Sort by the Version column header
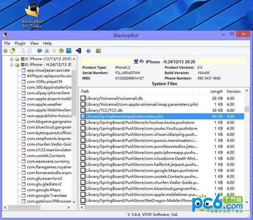Screen dimensions: 253x220 click(x=234, y=91)
